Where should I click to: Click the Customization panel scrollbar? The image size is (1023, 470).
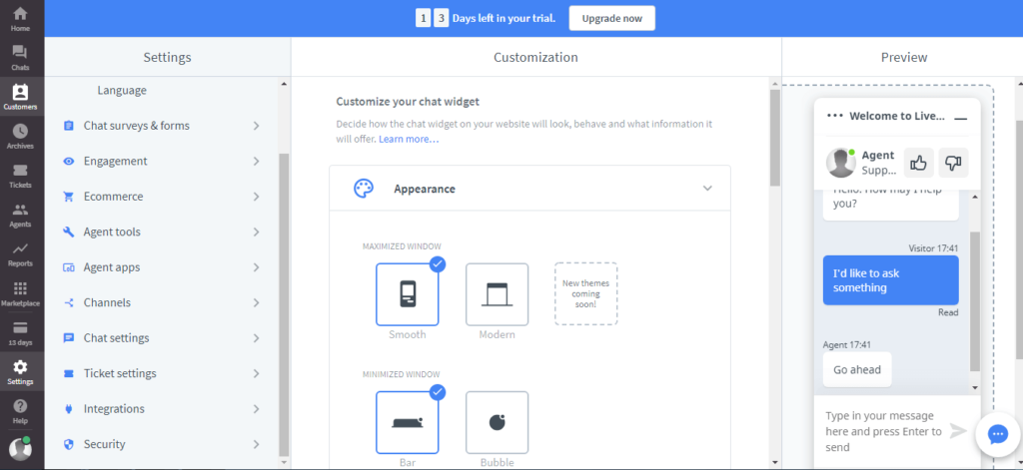coord(774,138)
